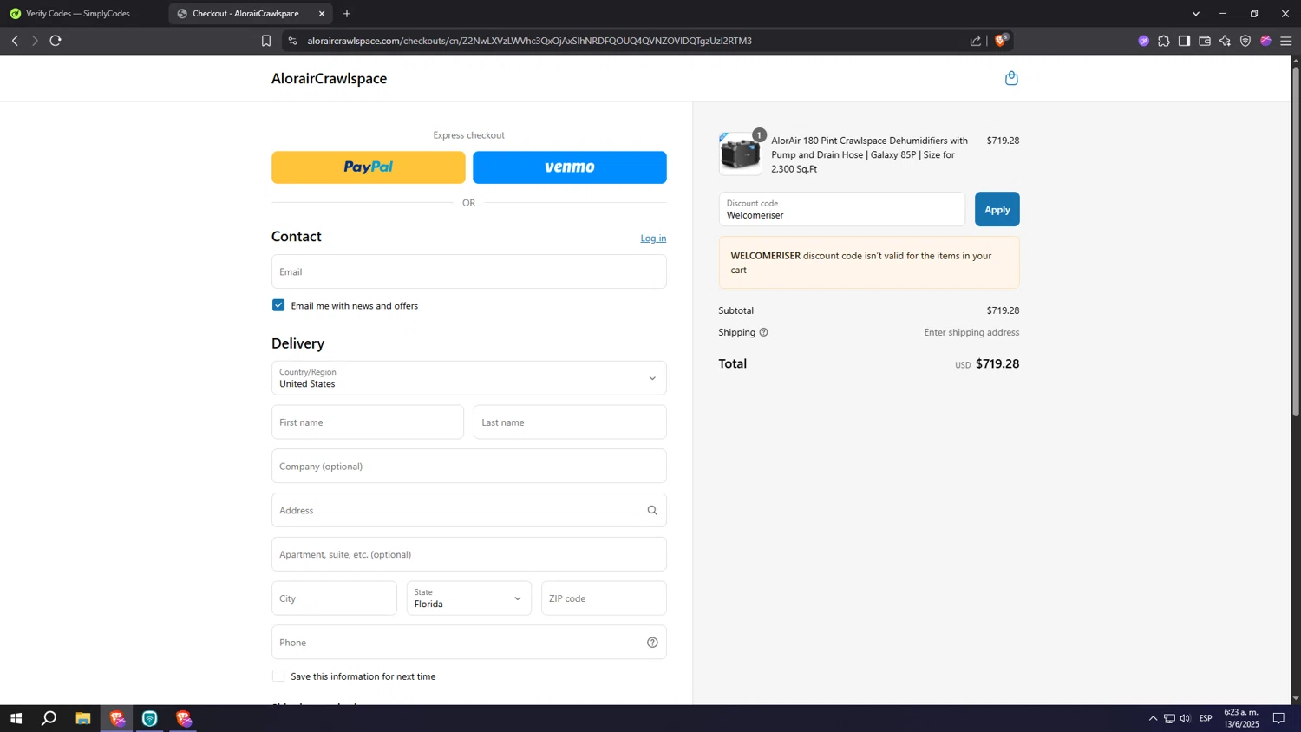Toggle the browser sidebar panel icon
This screenshot has width=1301, height=732.
pyautogui.click(x=1184, y=41)
